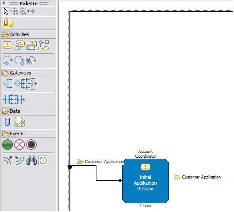
Task: Select the yellow annotation note icon
Action: [8, 23]
